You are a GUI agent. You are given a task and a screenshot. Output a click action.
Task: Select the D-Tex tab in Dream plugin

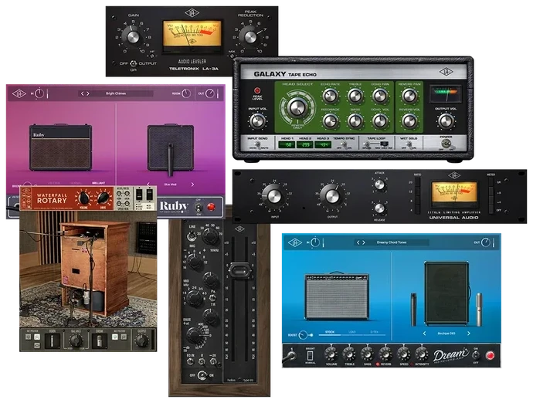(x=374, y=332)
